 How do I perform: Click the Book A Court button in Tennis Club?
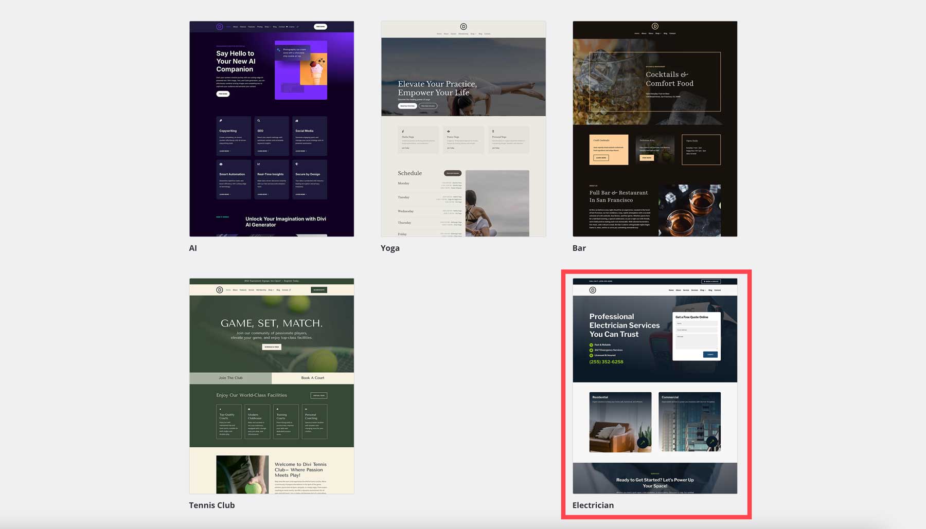point(312,378)
